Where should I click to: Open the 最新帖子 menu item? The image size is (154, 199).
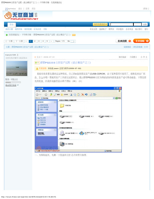(x=103, y=29)
